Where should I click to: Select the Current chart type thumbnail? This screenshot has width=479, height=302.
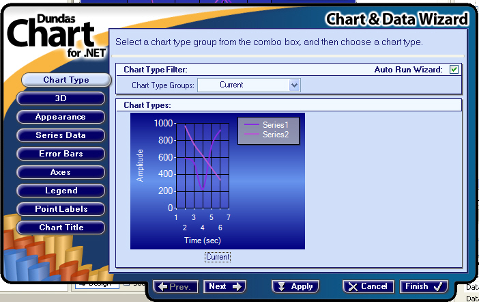click(x=218, y=181)
